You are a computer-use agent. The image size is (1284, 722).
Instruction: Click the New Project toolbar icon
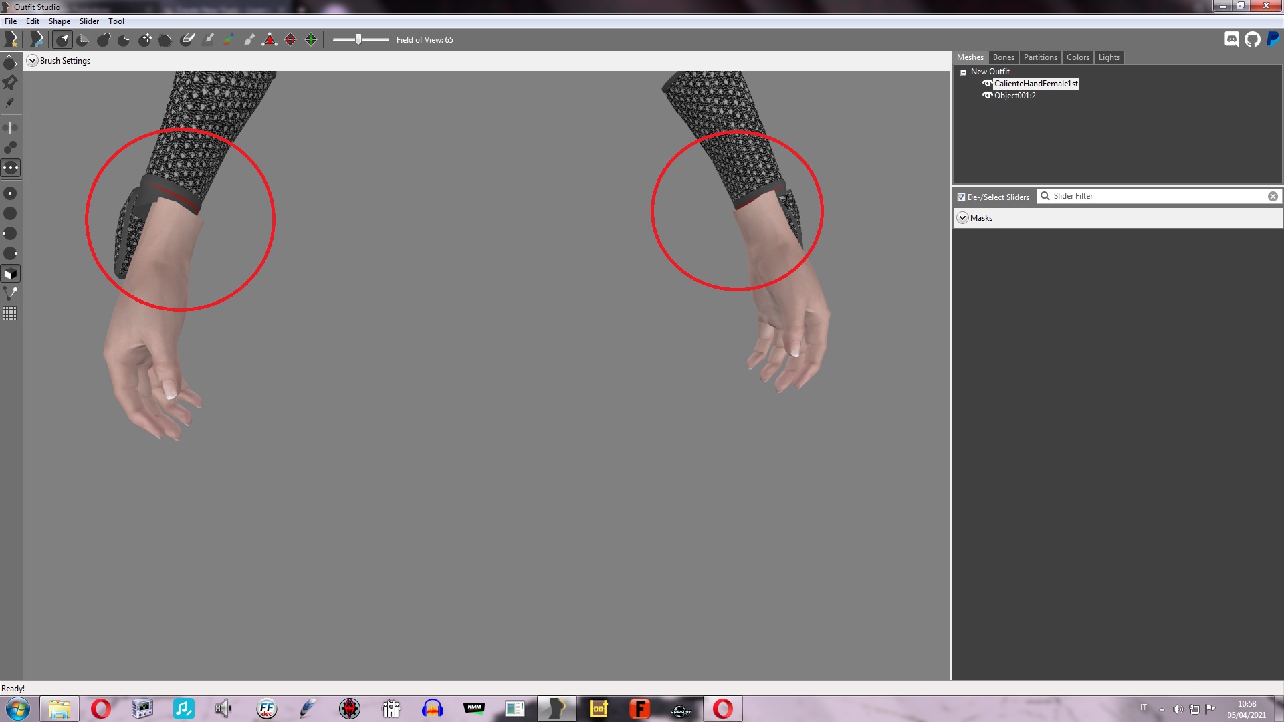click(11, 39)
